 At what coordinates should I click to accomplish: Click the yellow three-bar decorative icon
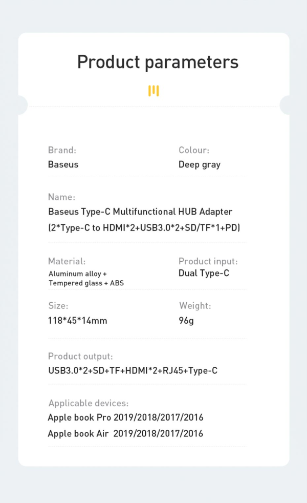(153, 91)
